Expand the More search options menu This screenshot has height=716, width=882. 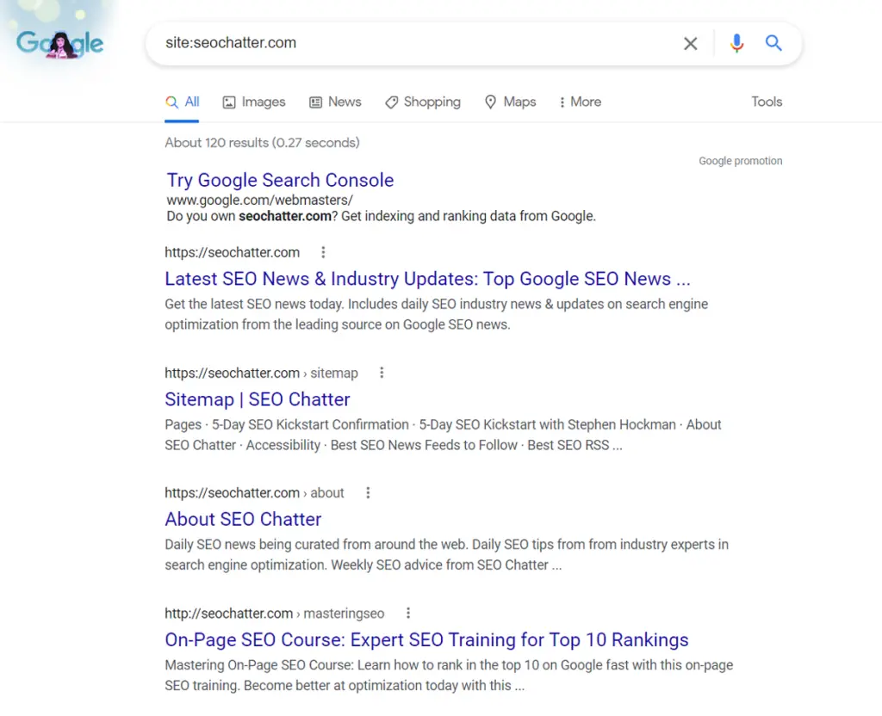[x=580, y=102]
